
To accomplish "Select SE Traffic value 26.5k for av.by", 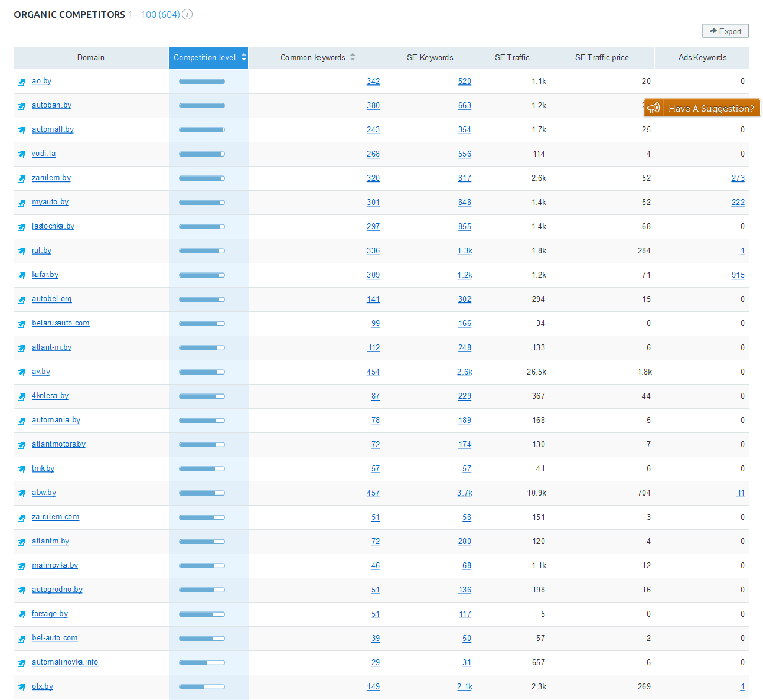I will pyautogui.click(x=537, y=372).
